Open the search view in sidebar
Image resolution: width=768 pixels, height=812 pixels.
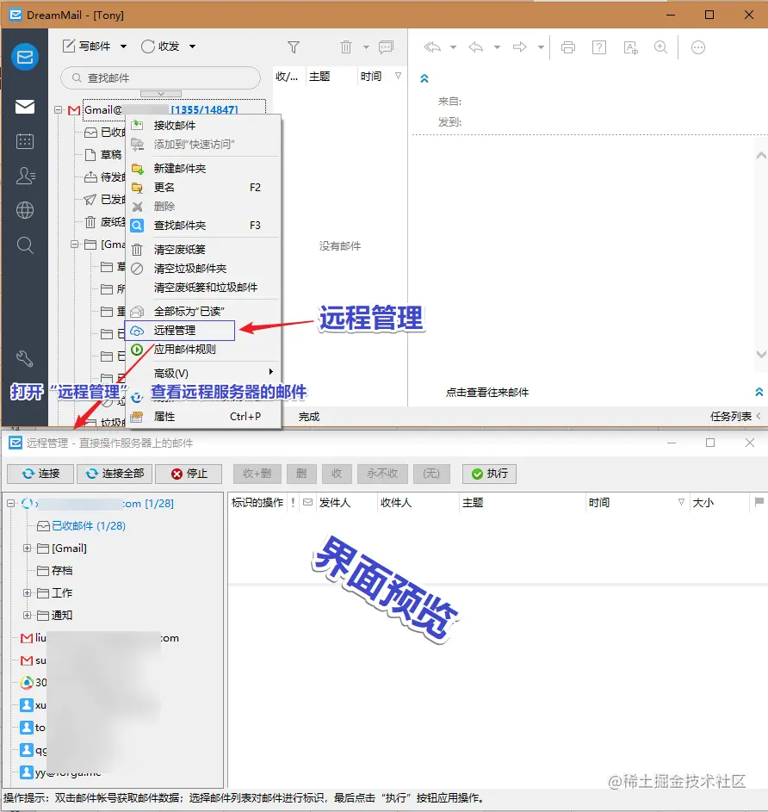pos(25,245)
